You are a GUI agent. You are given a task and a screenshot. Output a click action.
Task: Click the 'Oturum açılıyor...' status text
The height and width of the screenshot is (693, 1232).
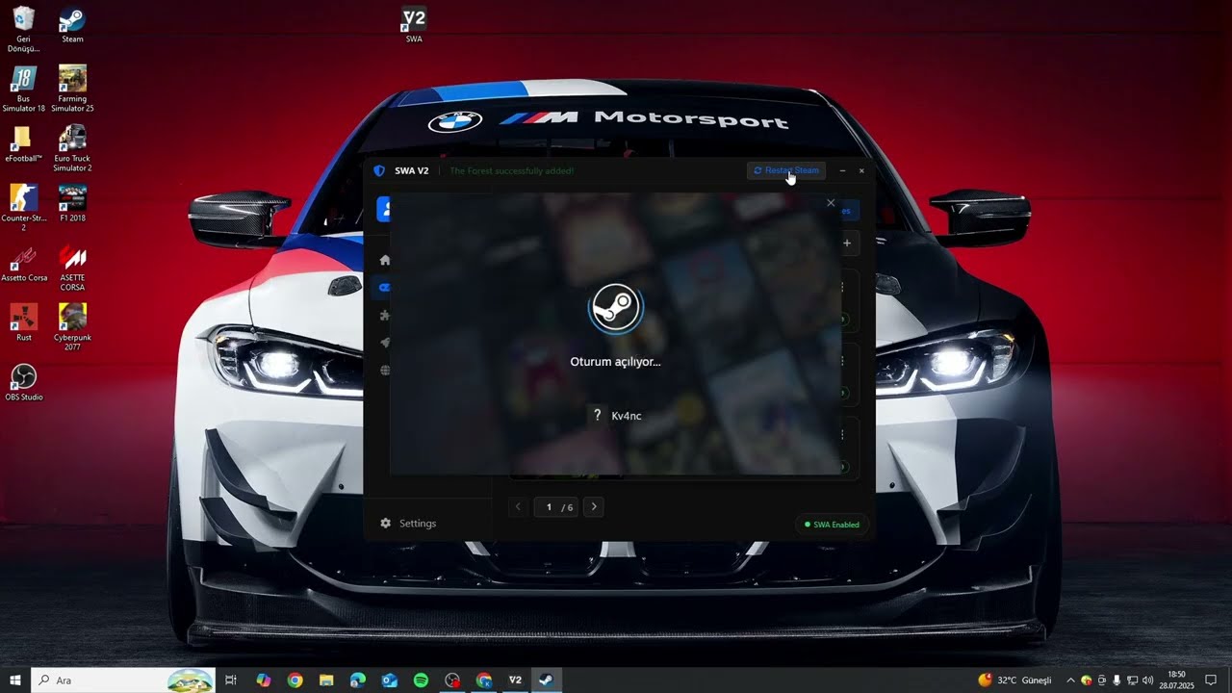pyautogui.click(x=615, y=362)
